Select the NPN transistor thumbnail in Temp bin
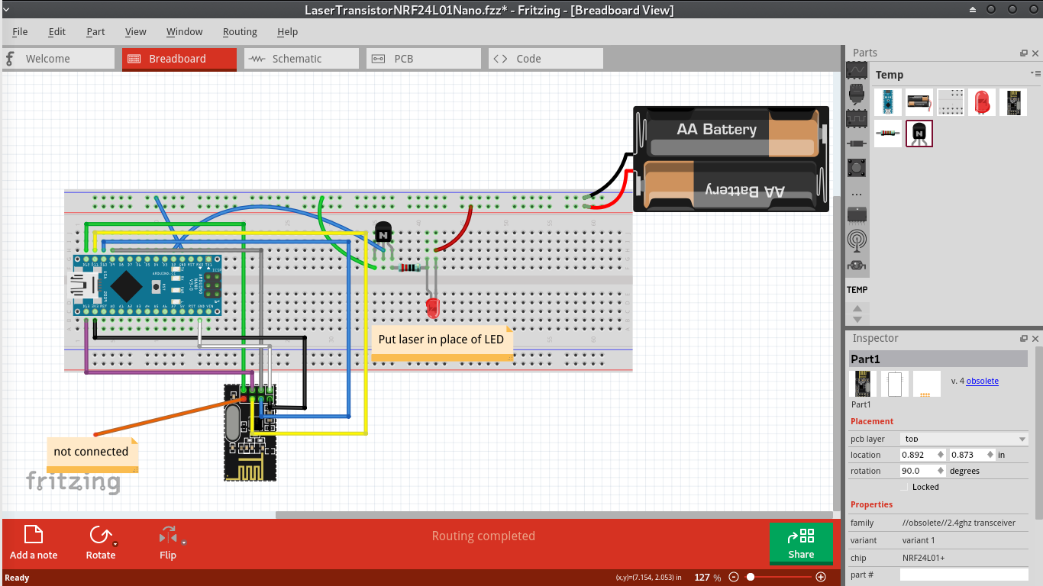1043x586 pixels. [x=919, y=134]
